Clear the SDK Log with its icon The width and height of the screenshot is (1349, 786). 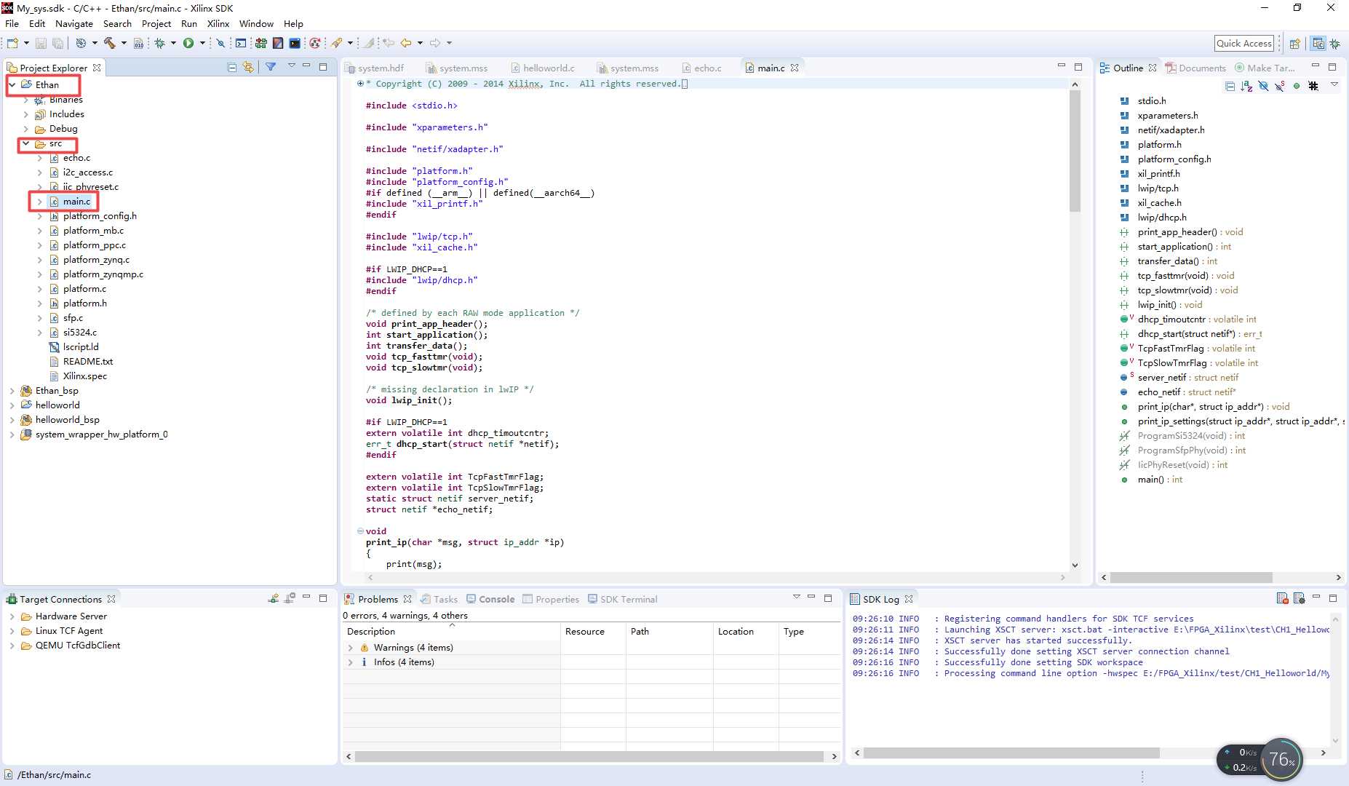(x=1282, y=598)
